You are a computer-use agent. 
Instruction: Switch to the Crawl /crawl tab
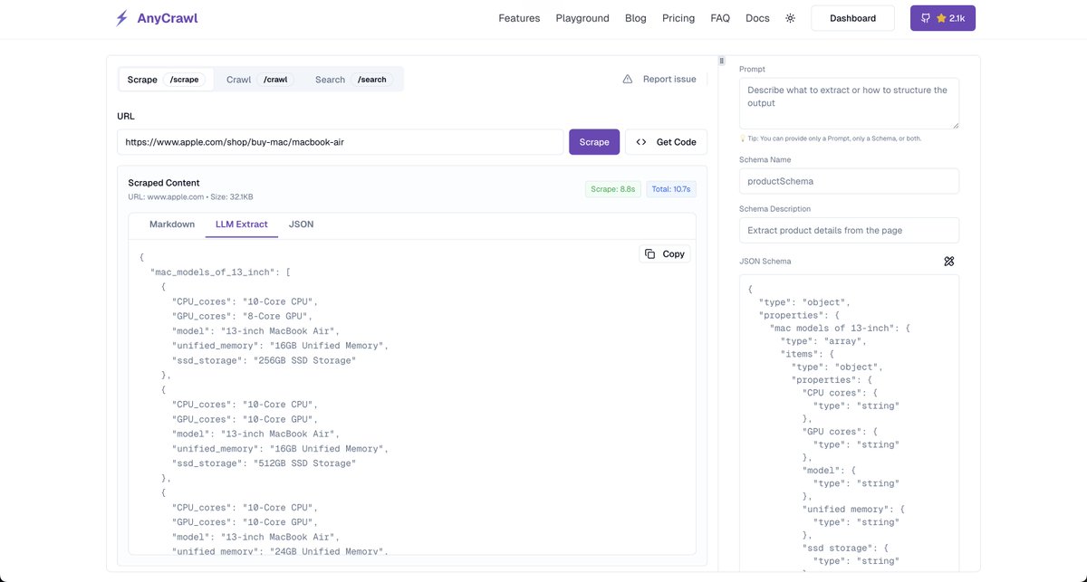tap(259, 80)
